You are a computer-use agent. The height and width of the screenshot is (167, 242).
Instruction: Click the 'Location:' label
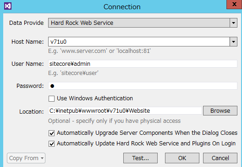(x=32, y=111)
